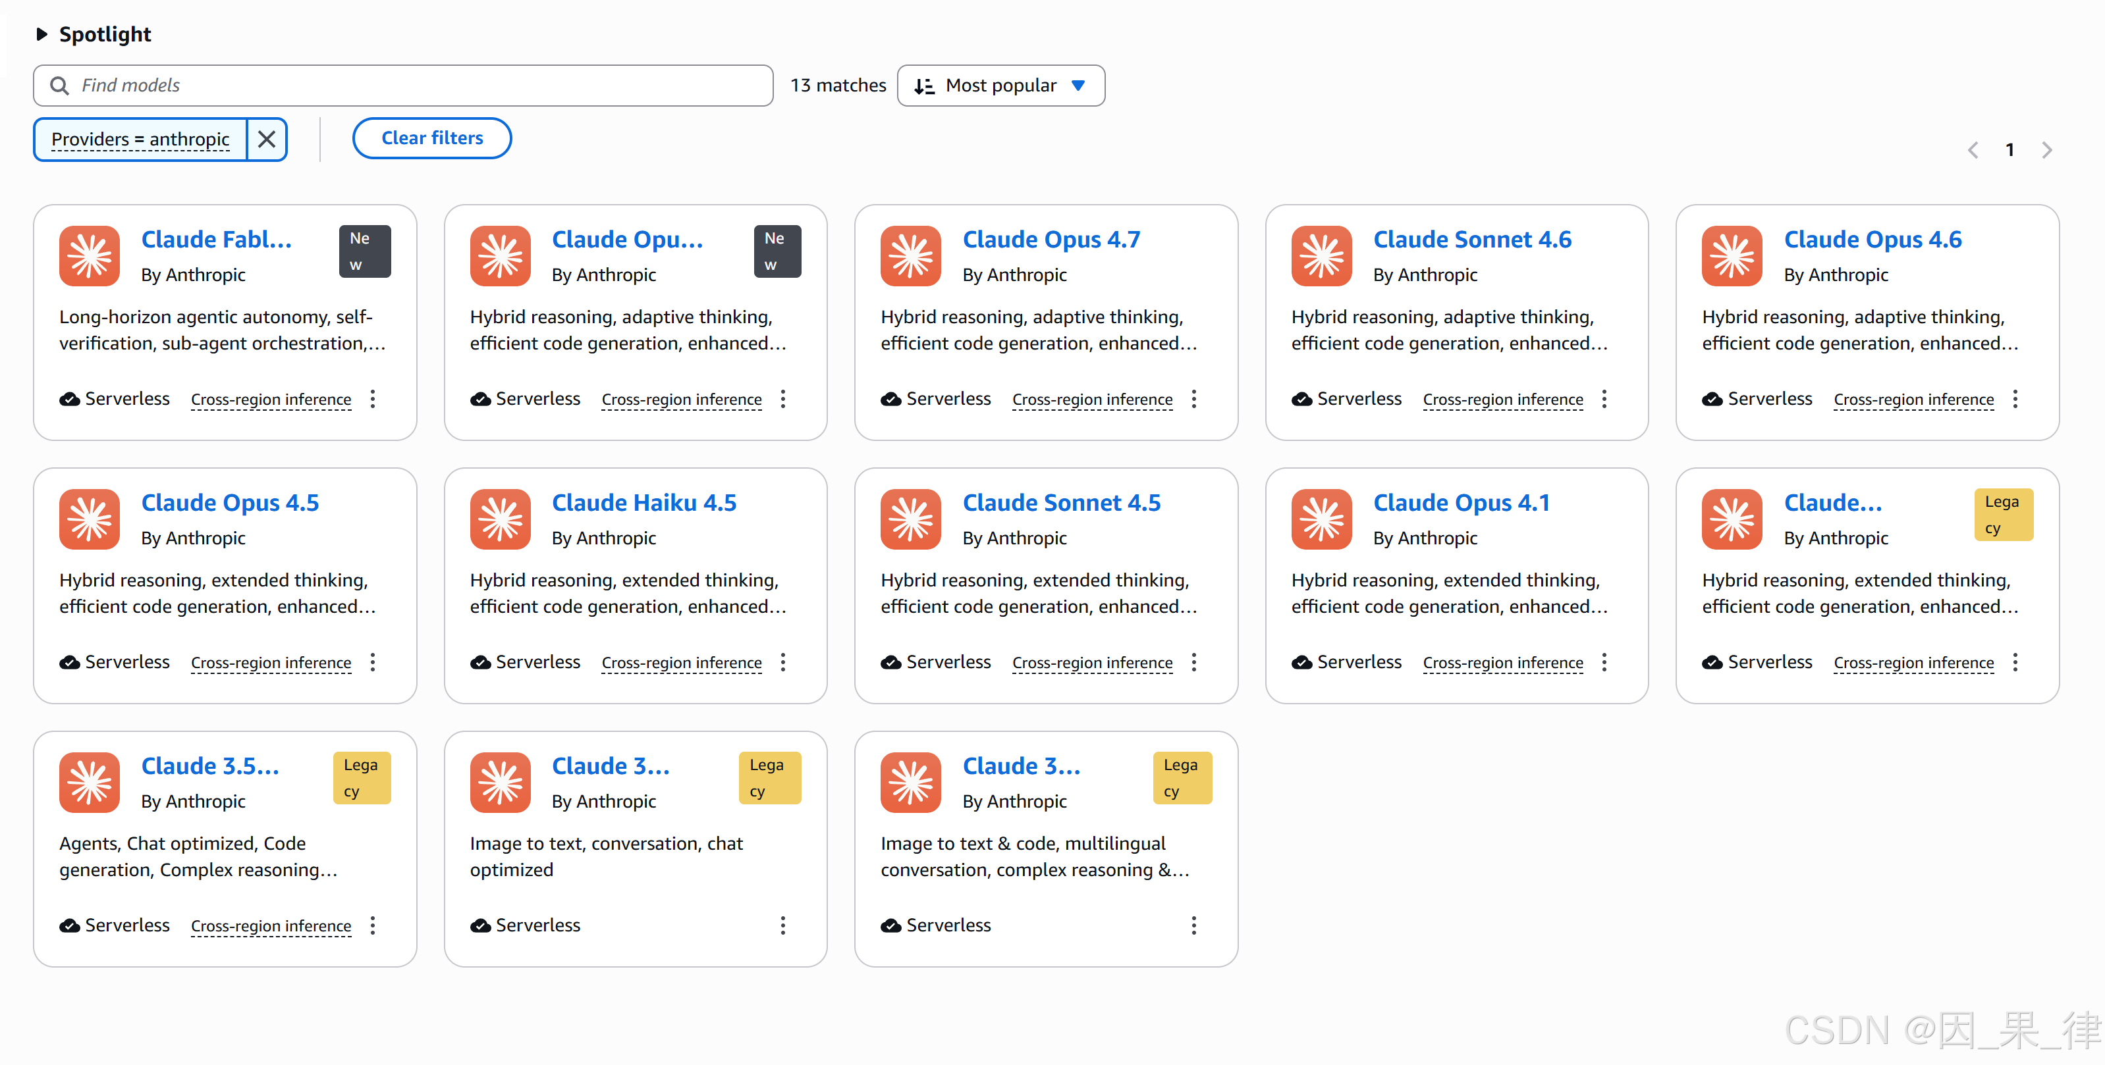Image resolution: width=2105 pixels, height=1065 pixels.
Task: Open the Claude Haiku 4.5 link
Action: point(645,502)
